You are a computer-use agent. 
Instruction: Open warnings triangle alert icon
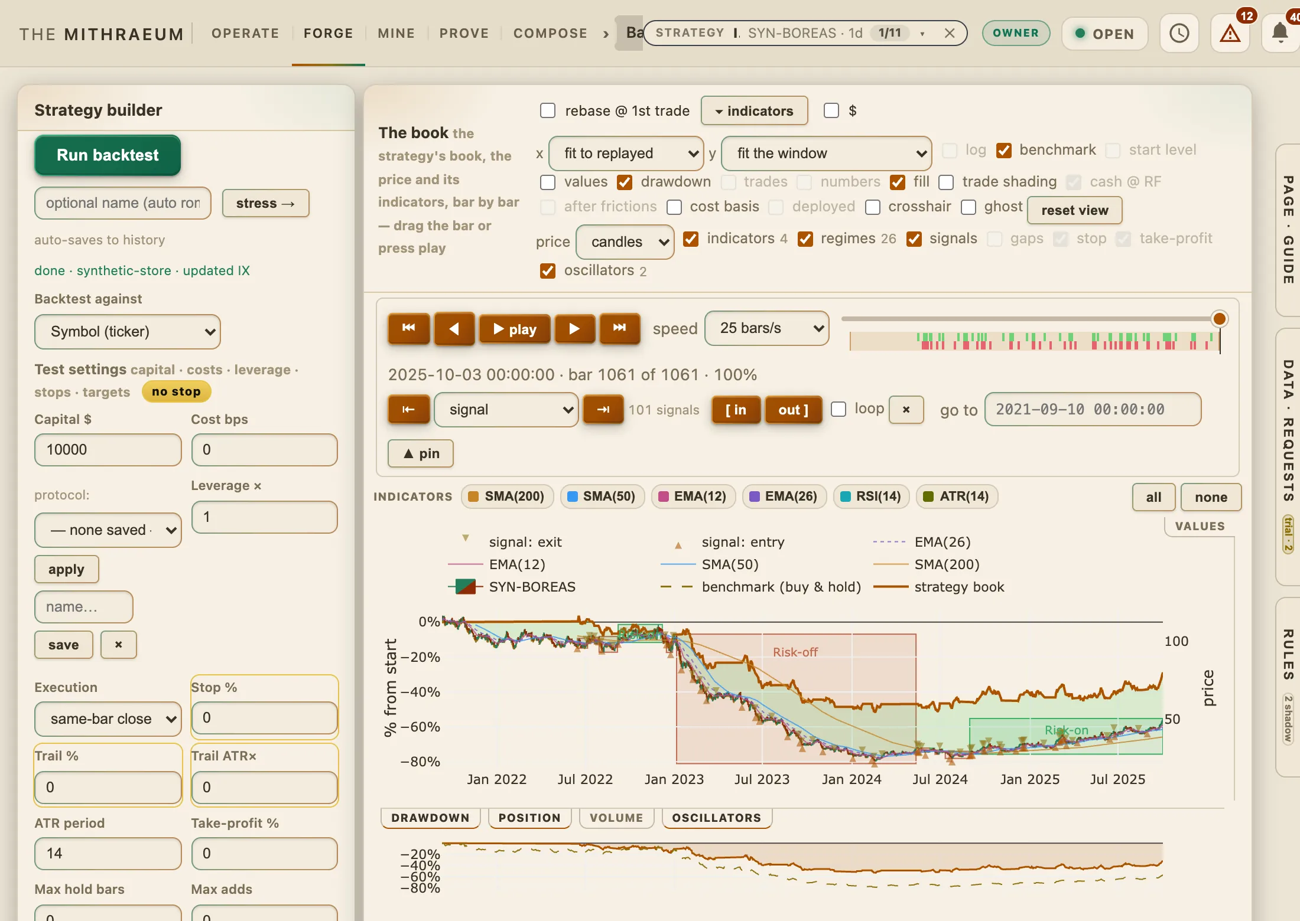coord(1230,34)
